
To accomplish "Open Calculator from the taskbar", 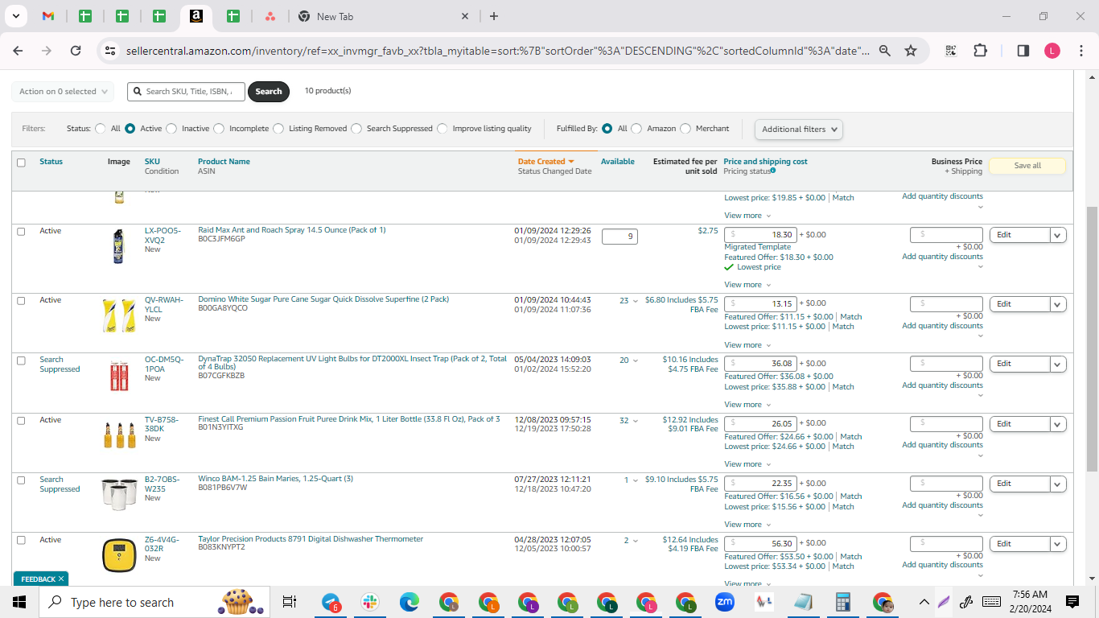I will click(843, 602).
